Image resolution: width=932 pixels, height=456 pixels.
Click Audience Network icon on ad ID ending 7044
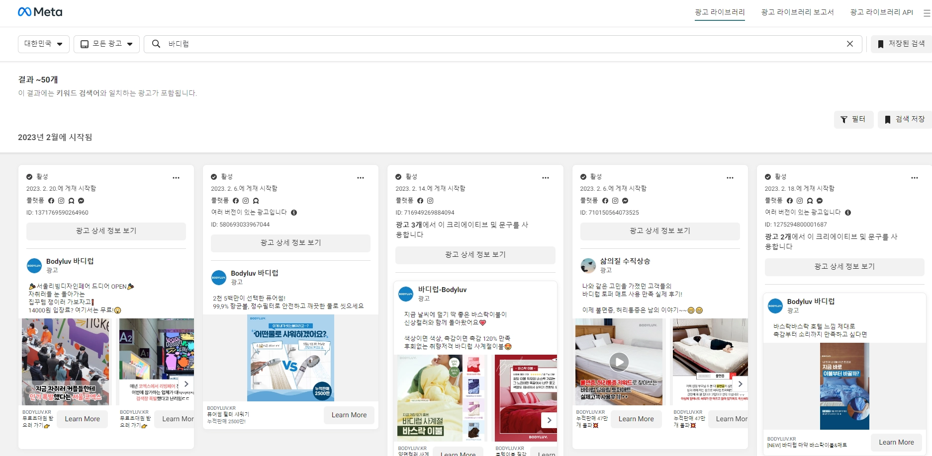(x=256, y=201)
